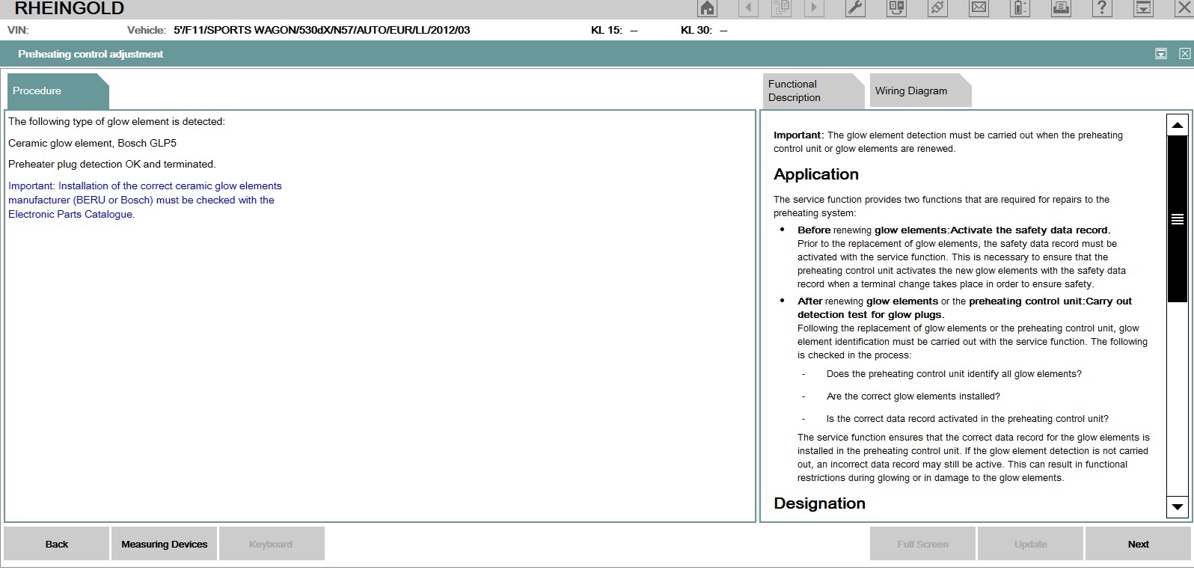The image size is (1194, 573).
Task: Click the printer icon
Action: click(1060, 8)
